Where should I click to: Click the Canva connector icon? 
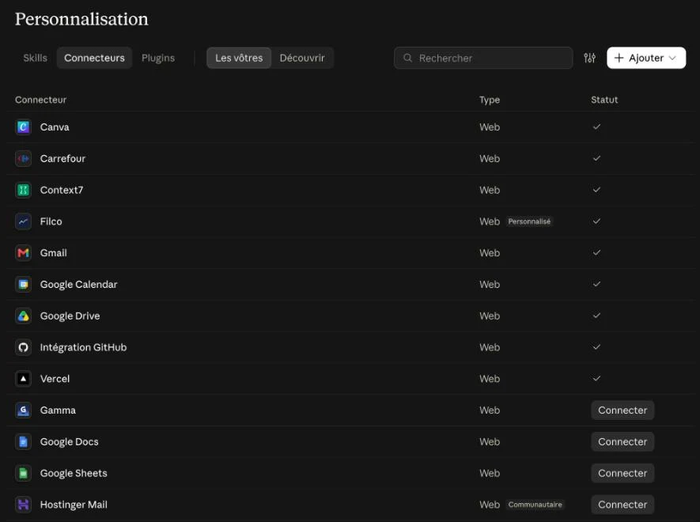[x=23, y=127]
